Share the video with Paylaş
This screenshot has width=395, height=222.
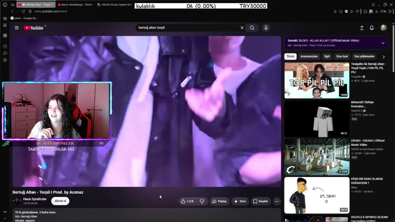[x=219, y=201]
